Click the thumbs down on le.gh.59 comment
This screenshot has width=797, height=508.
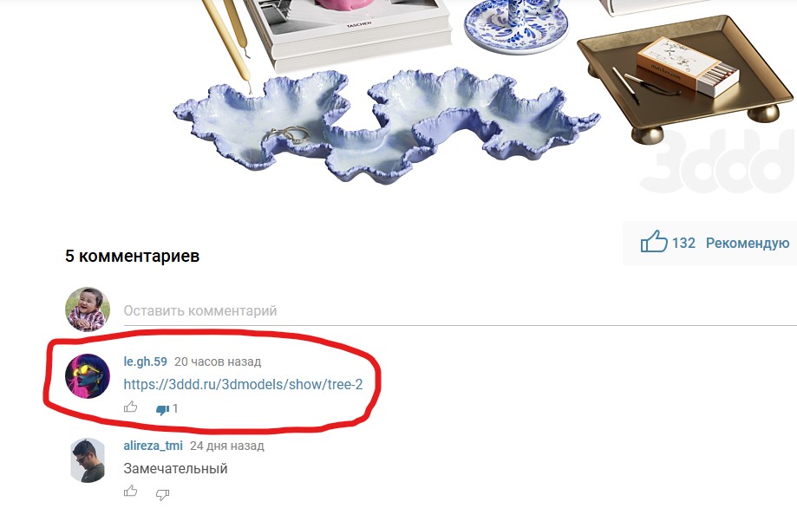click(163, 409)
